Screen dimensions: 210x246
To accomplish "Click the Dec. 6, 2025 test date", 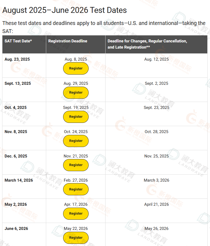I will 16,156.
